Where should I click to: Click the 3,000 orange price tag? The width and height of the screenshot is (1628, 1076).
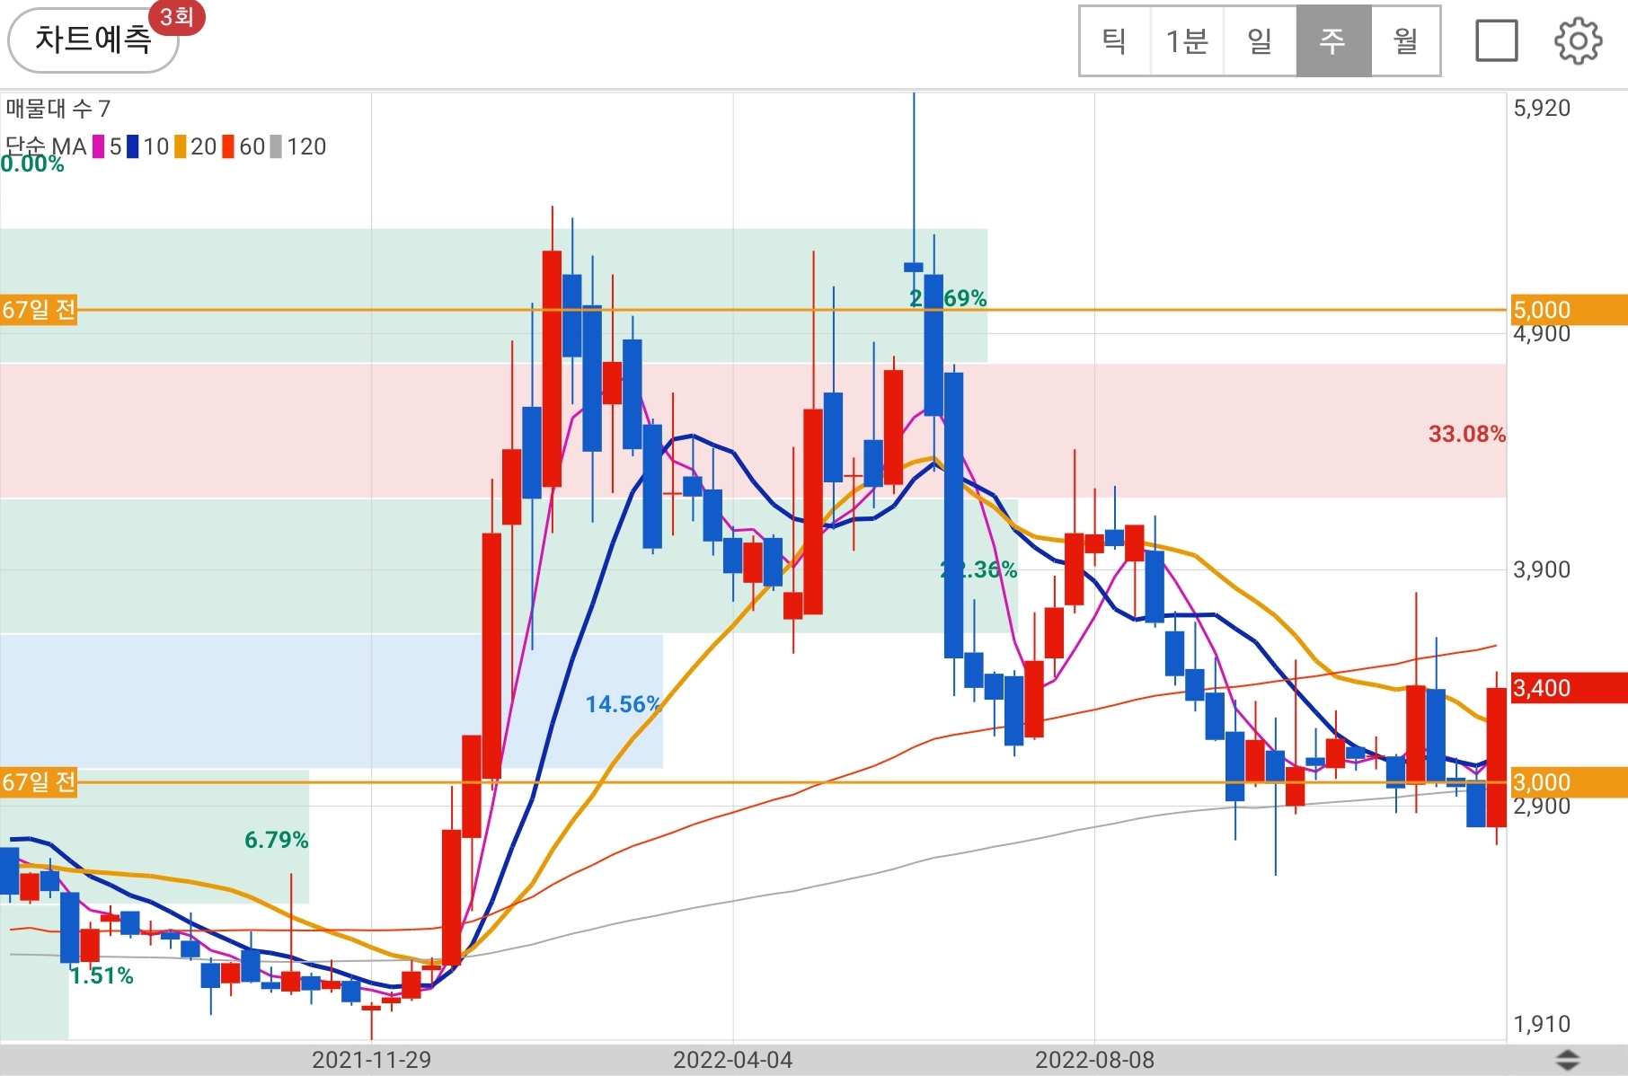point(1569,782)
